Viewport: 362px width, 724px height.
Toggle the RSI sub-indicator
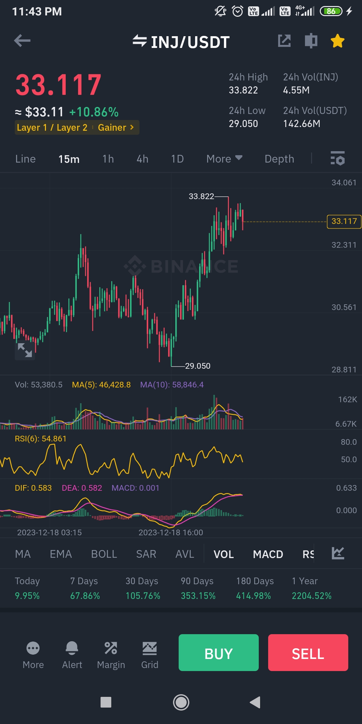click(x=308, y=554)
